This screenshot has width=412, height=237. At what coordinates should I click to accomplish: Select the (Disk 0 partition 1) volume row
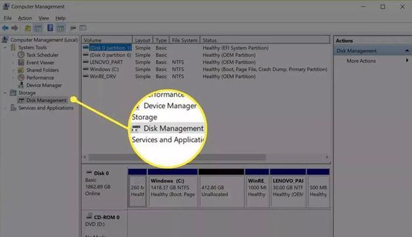206,48
